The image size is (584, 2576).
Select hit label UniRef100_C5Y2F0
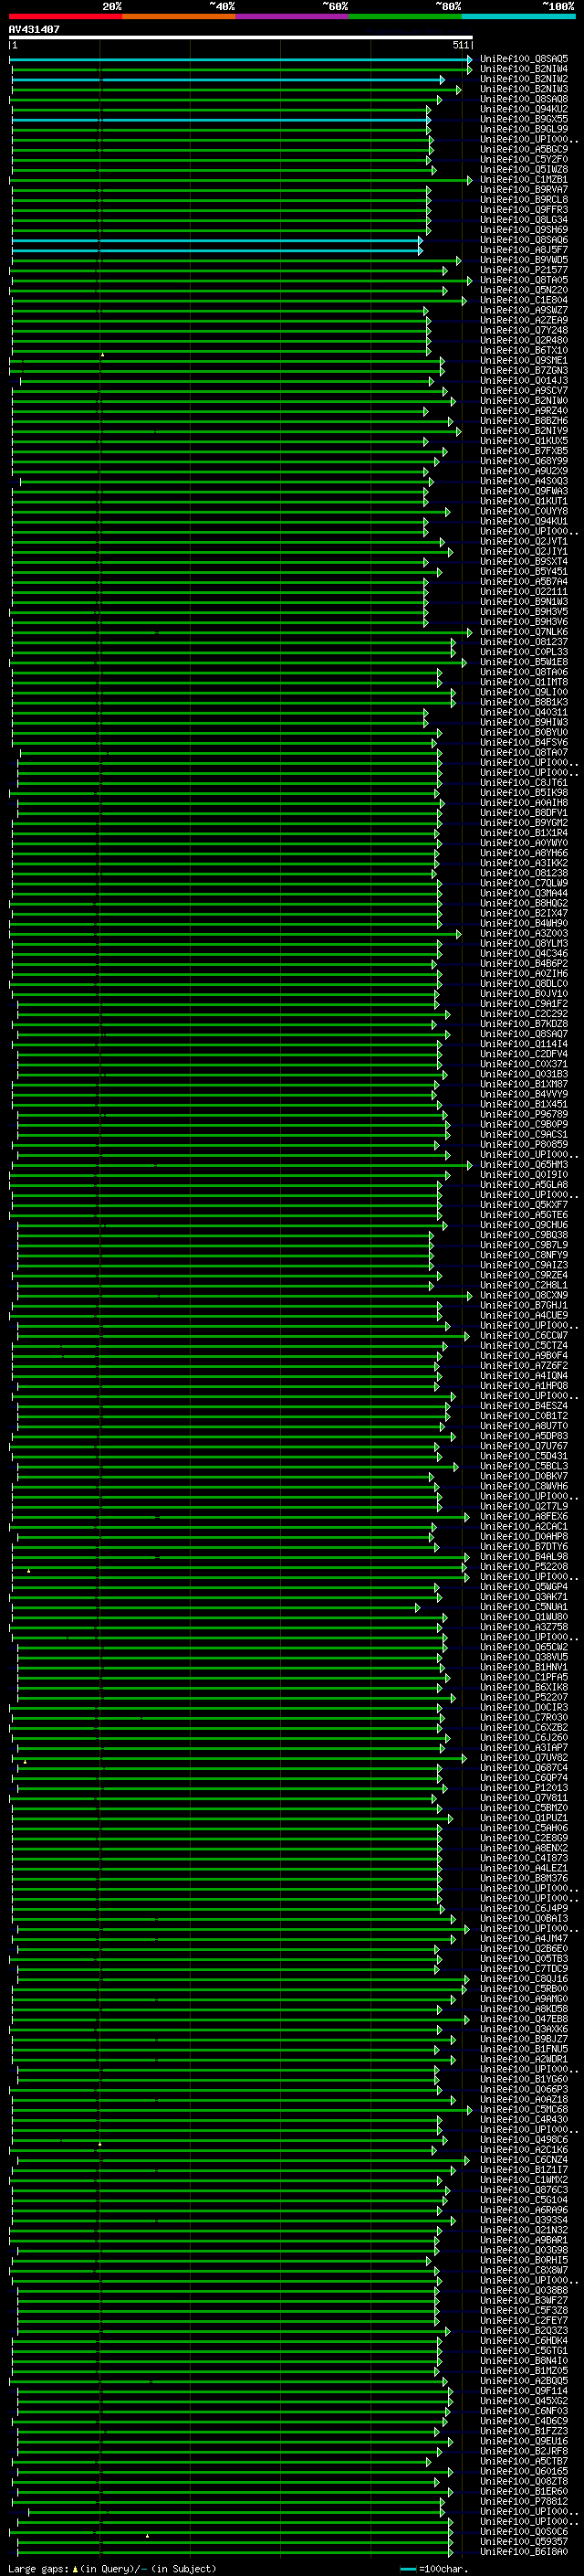524,159
